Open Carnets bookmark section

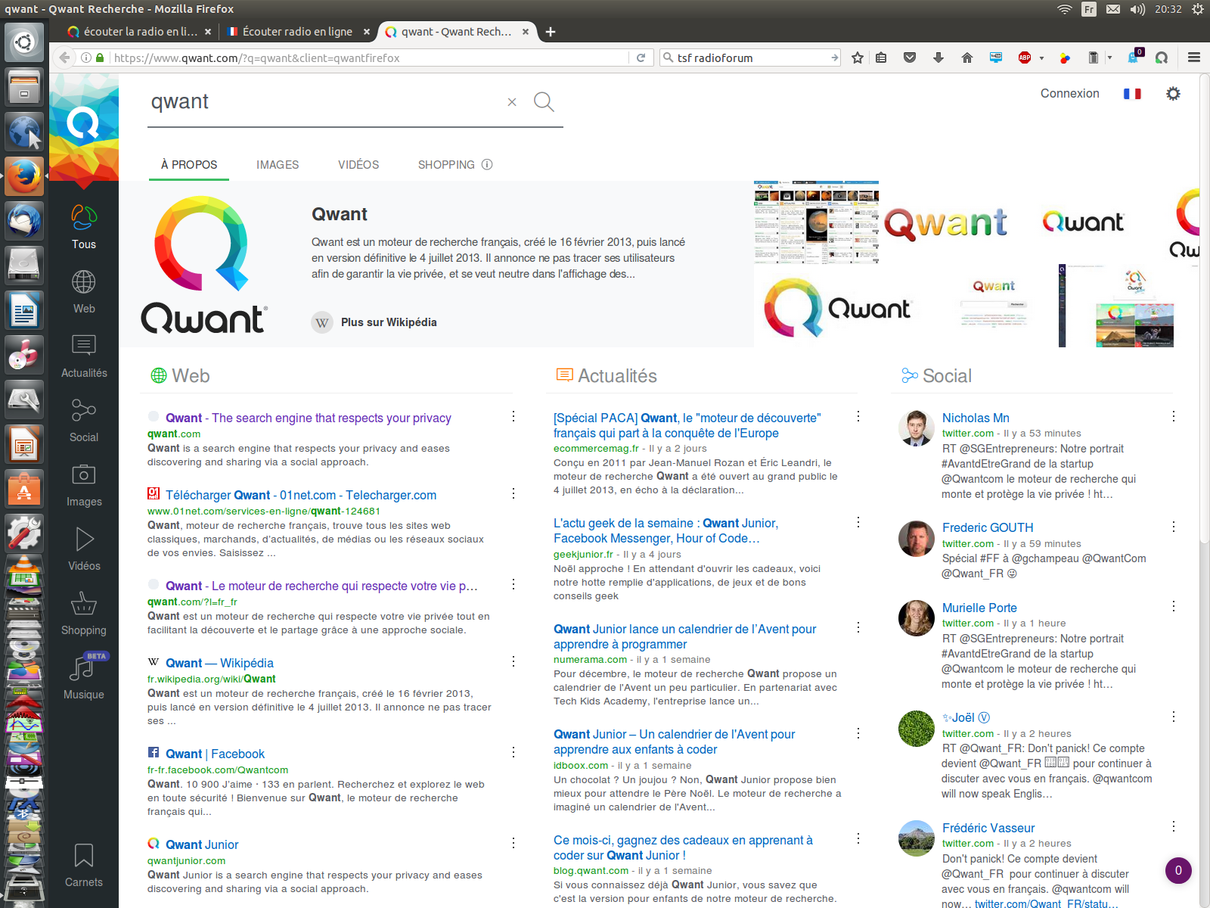[x=84, y=866]
